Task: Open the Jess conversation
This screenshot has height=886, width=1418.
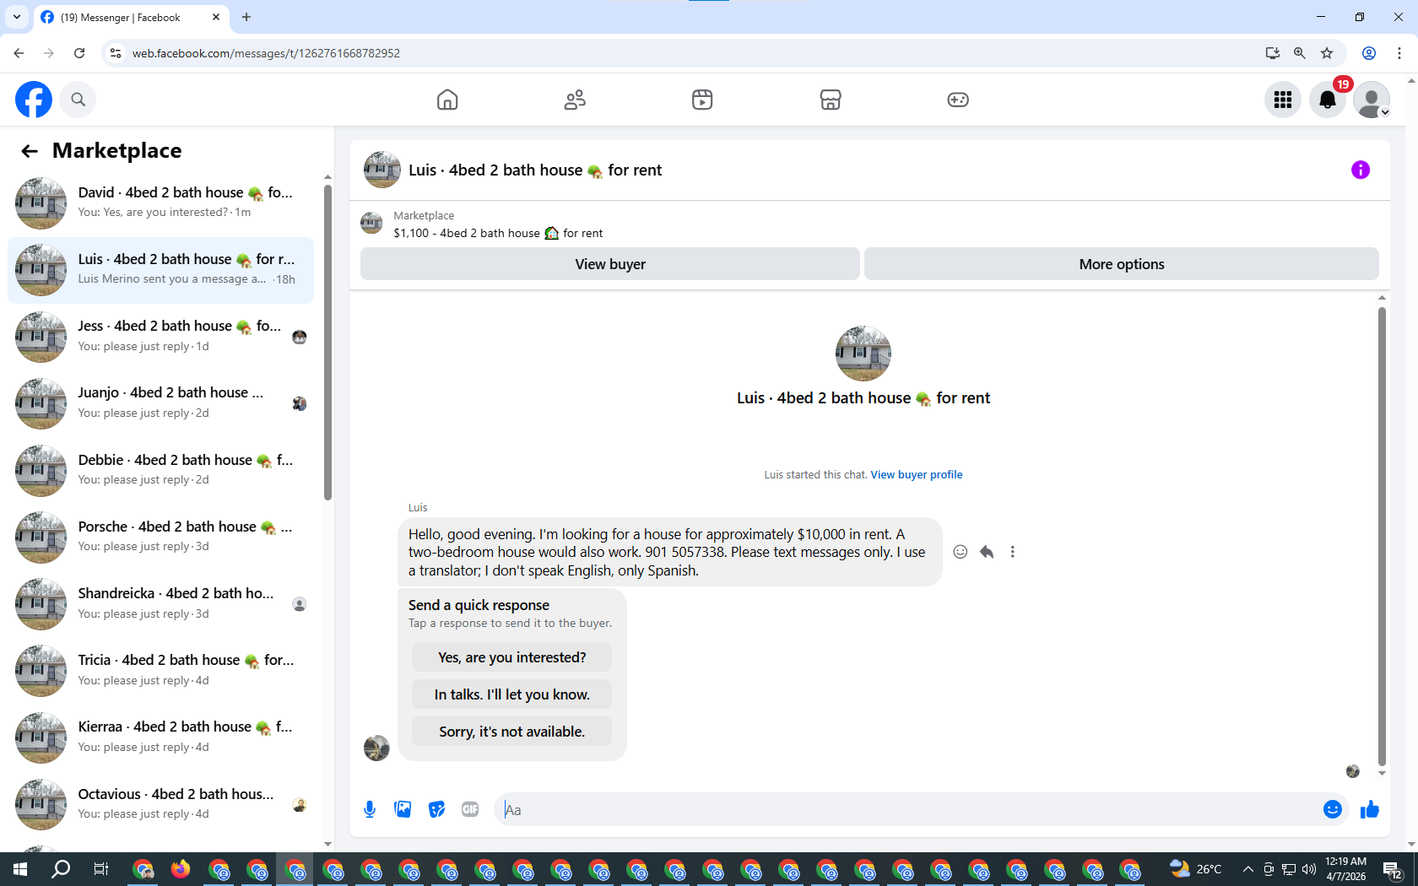Action: 160,337
